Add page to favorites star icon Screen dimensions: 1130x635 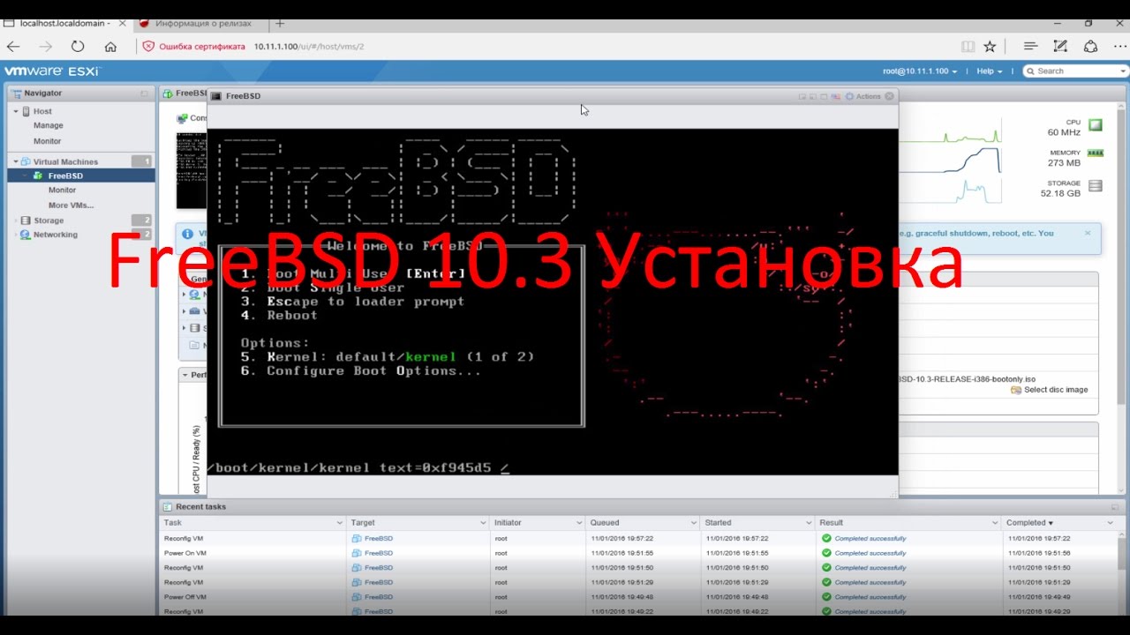[x=990, y=47]
